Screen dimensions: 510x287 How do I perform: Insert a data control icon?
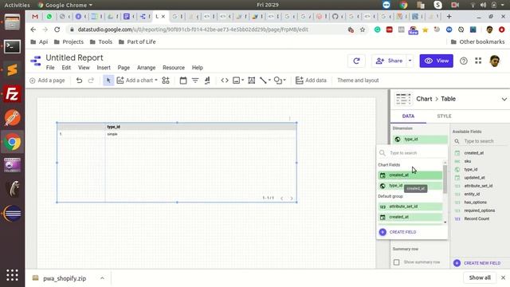coord(207,81)
